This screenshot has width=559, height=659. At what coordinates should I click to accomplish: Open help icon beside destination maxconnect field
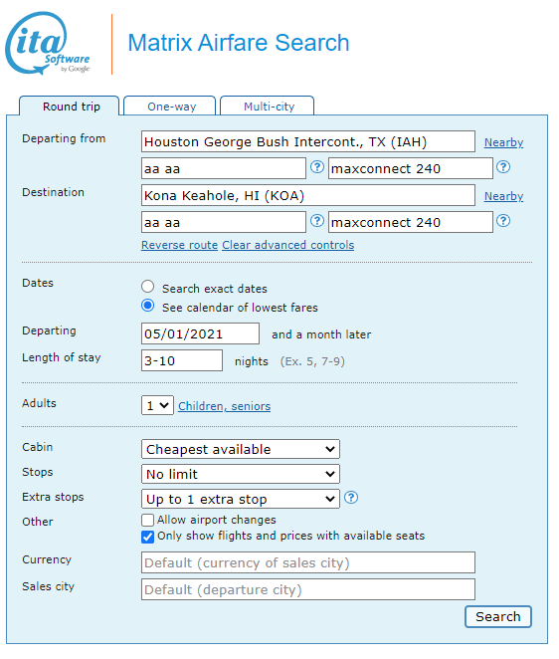click(x=503, y=221)
